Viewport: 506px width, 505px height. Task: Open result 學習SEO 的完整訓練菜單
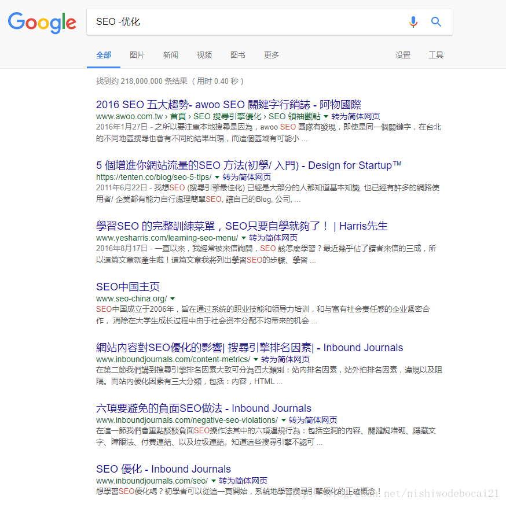(x=241, y=226)
